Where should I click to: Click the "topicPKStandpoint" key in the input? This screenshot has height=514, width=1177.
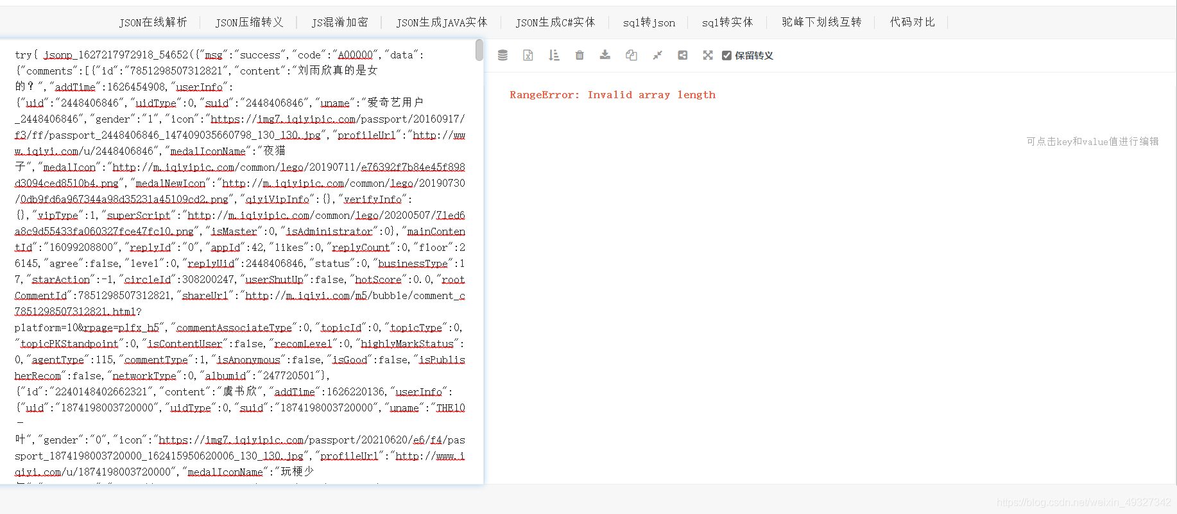tap(69, 344)
